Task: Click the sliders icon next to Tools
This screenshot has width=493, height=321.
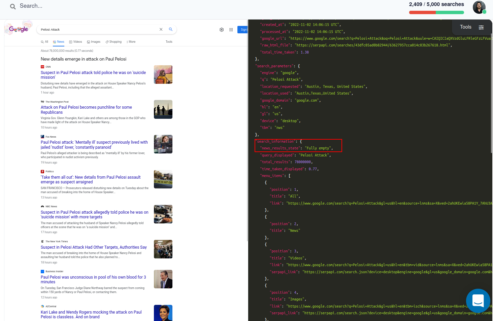Action: [481, 27]
